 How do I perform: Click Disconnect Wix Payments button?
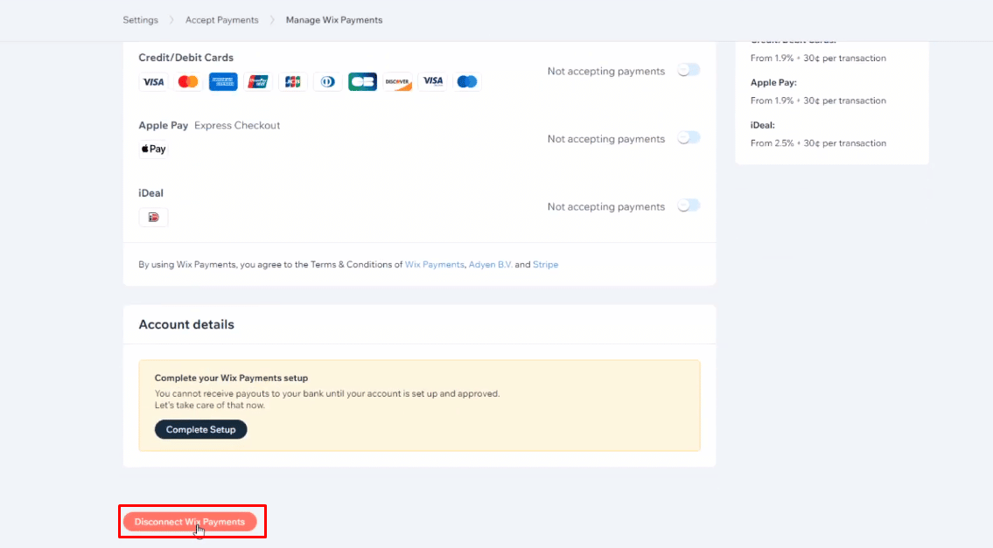[189, 522]
